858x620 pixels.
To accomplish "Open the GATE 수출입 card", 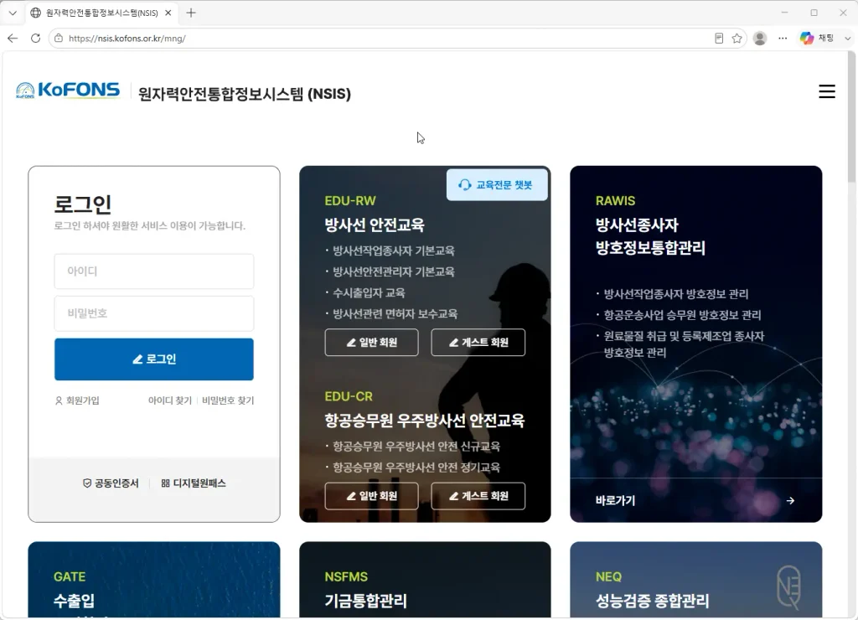I will (x=154, y=580).
